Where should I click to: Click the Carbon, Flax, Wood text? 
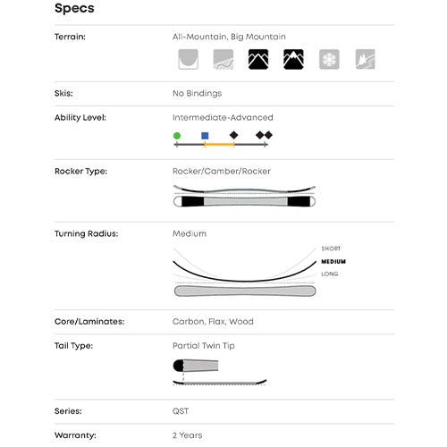pos(213,322)
